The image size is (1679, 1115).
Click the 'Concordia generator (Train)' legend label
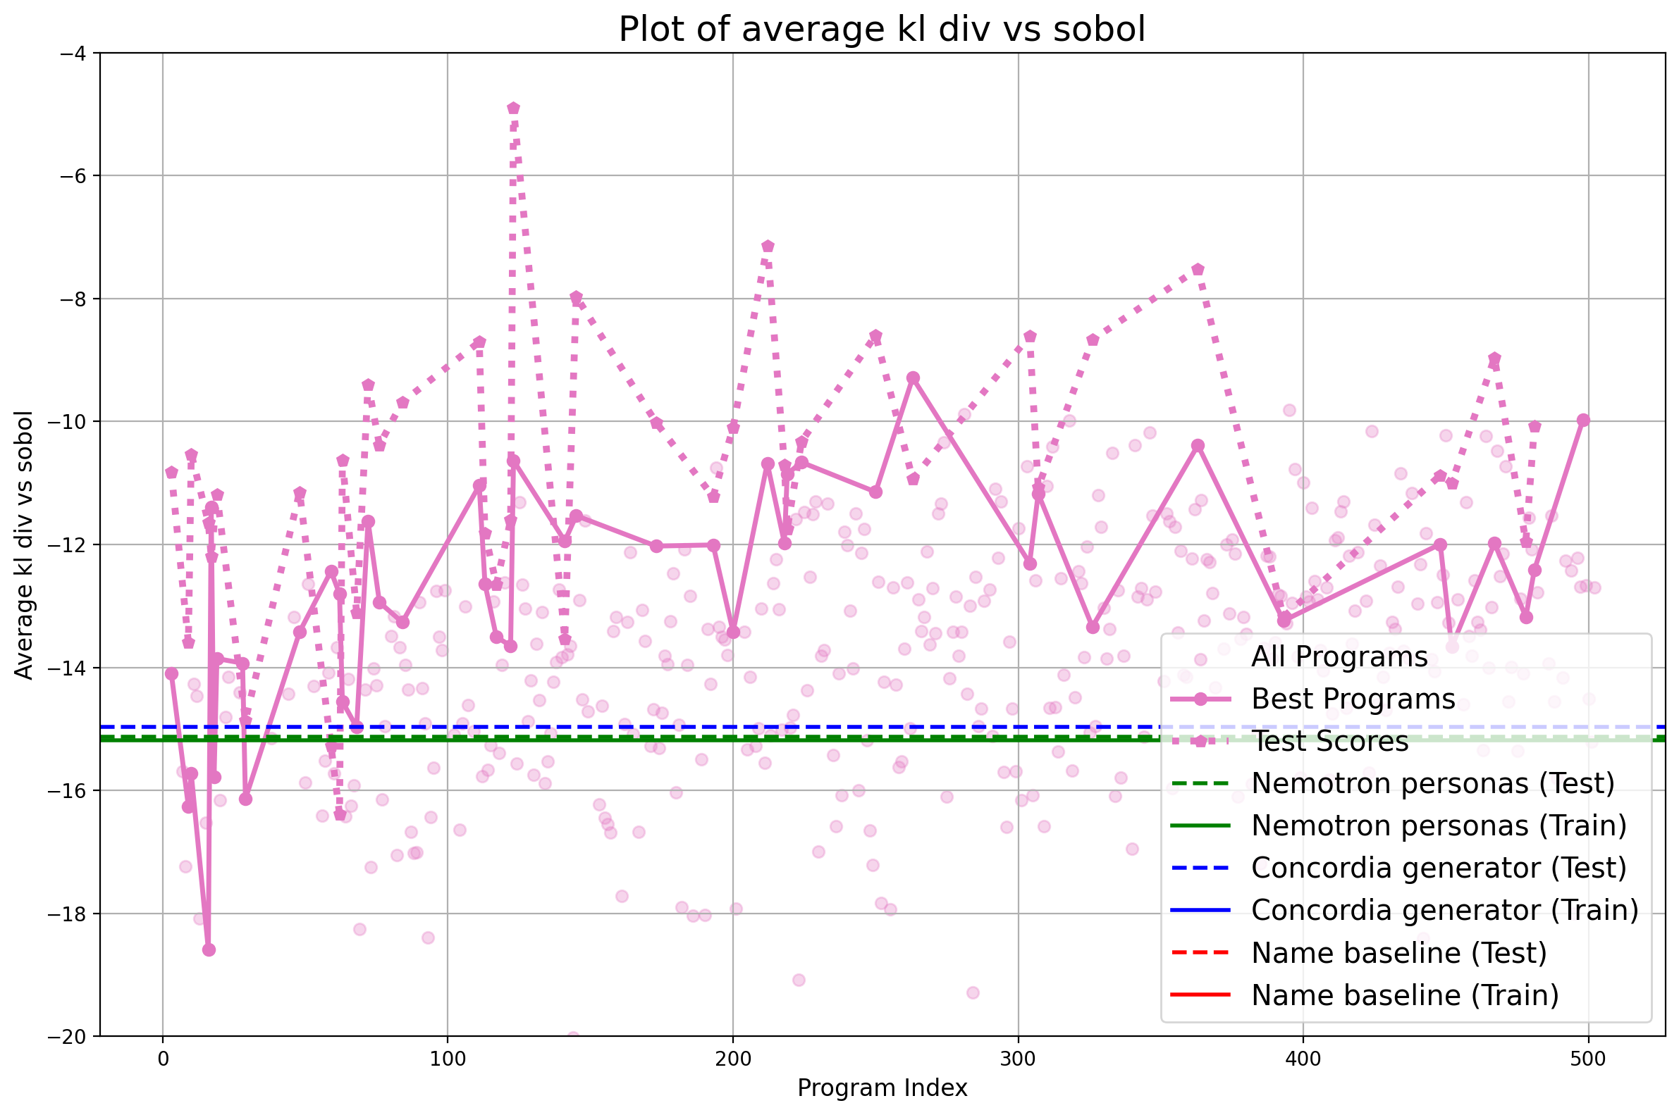point(1444,910)
